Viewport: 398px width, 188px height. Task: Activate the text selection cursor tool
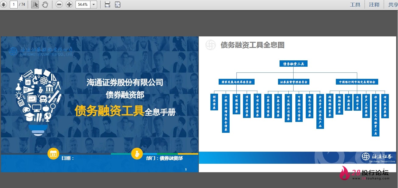[35, 5]
